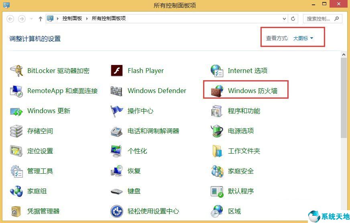Click the 存储空间 drives icon
Image resolution: width=350 pixels, height=223 pixels.
[16, 131]
